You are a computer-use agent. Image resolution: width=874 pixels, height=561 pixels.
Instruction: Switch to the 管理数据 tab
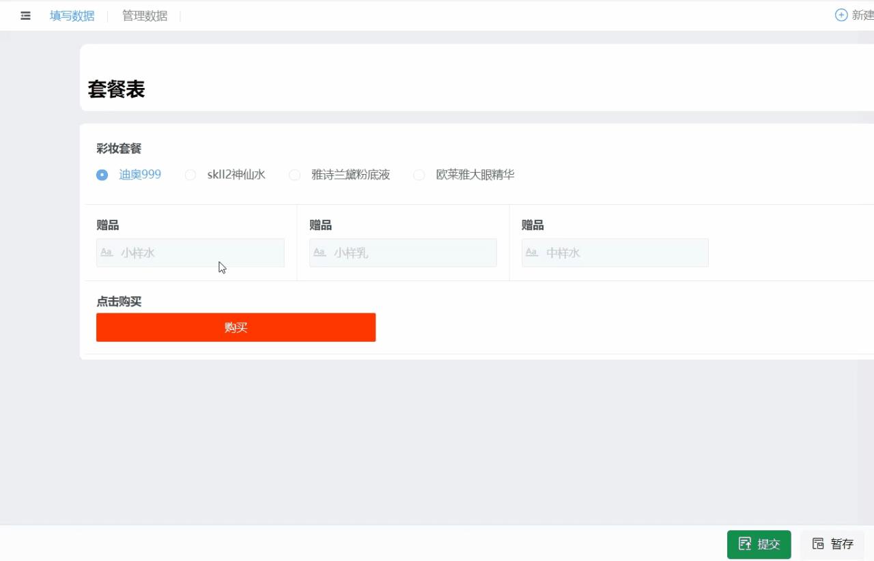145,16
